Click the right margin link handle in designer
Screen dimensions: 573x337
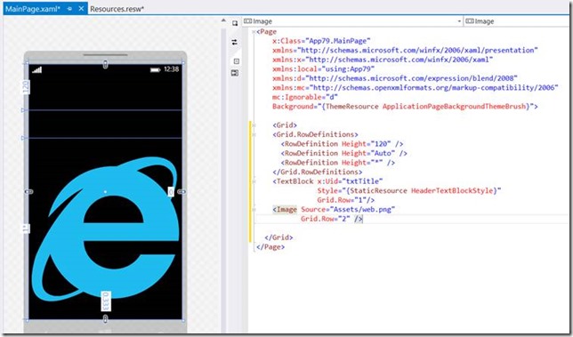coord(182,192)
